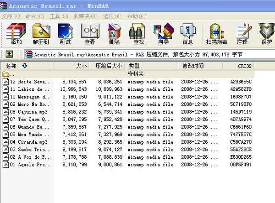The image size is (275, 203).
Task: Click file icon of 10 Mensagem d
Action: click(x=6, y=97)
